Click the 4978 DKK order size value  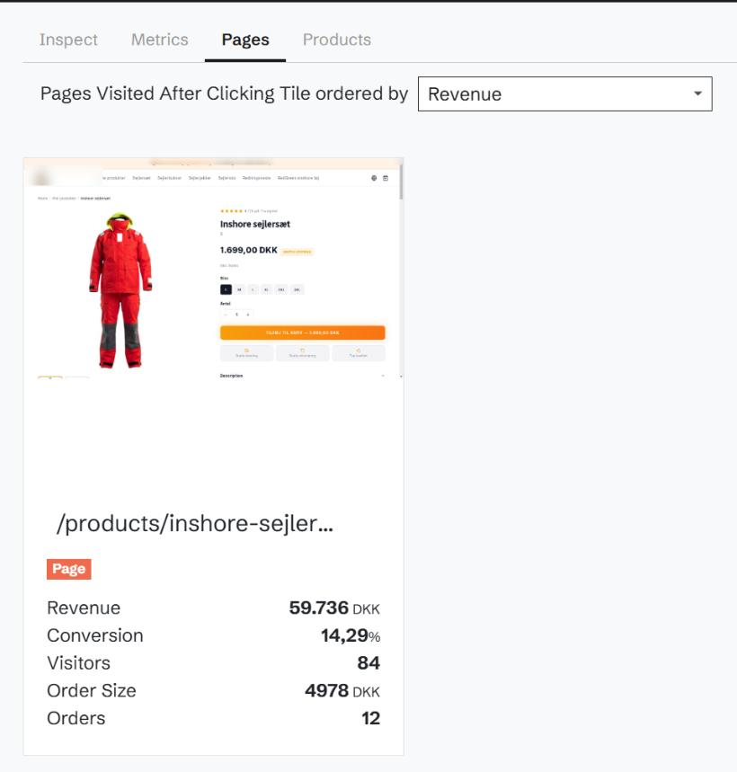(342, 690)
